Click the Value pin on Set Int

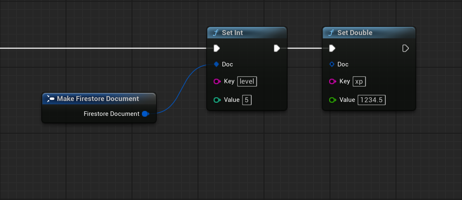pos(217,100)
